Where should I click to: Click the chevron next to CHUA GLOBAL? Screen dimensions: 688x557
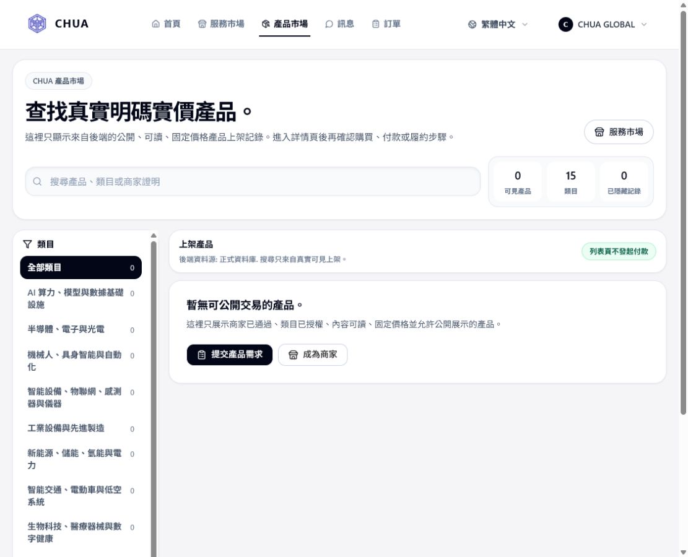643,25
